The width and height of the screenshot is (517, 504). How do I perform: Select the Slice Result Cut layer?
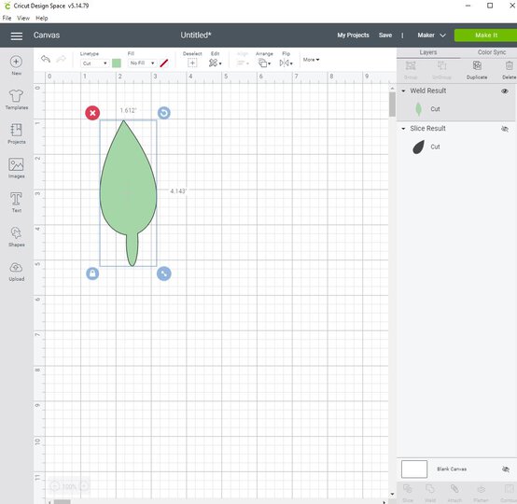456,147
